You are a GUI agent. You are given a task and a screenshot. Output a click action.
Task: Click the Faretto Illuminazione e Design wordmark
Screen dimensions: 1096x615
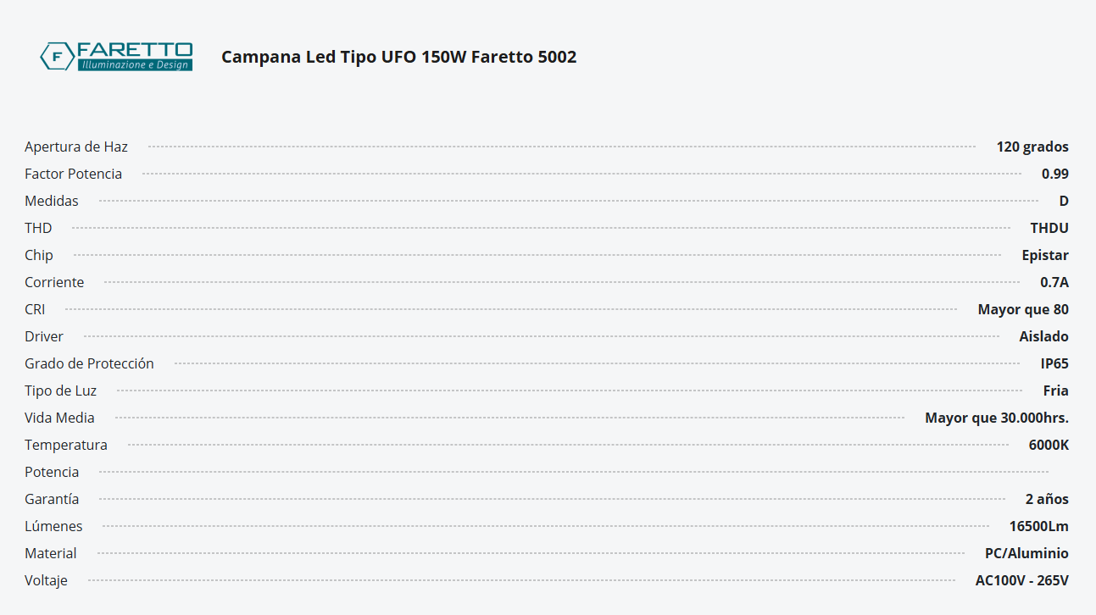click(135, 57)
